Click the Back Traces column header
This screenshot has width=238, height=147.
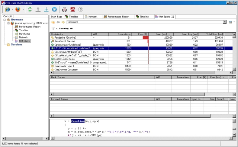(x=102, y=77)
